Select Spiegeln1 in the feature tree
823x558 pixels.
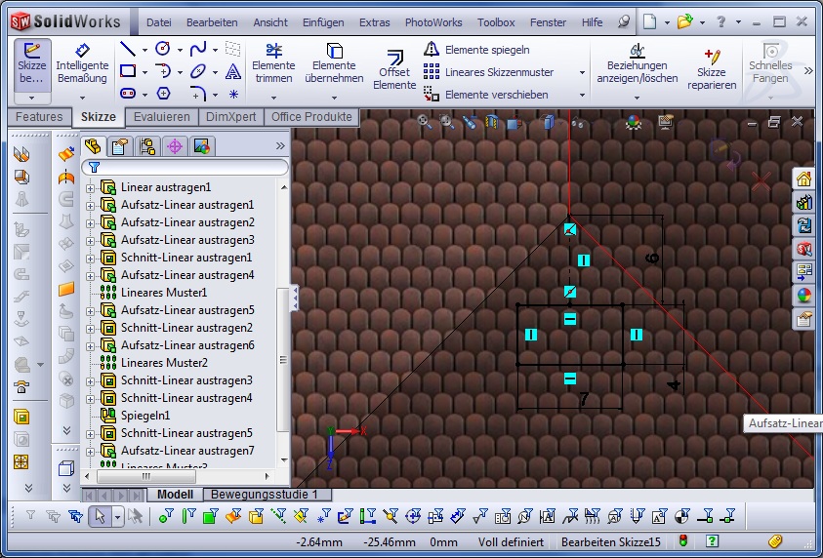pyautogui.click(x=145, y=416)
